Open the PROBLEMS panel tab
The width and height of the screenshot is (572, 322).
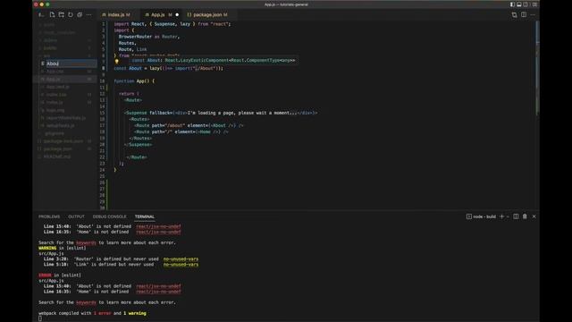pos(49,216)
